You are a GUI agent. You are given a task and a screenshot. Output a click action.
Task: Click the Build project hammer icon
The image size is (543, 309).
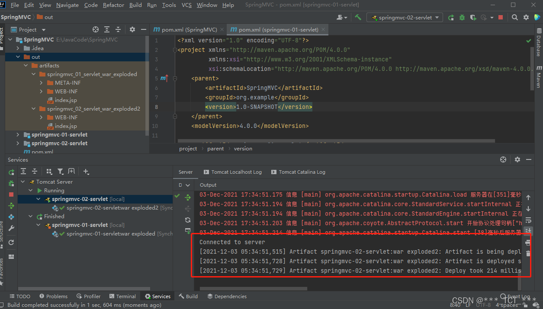coord(358,17)
